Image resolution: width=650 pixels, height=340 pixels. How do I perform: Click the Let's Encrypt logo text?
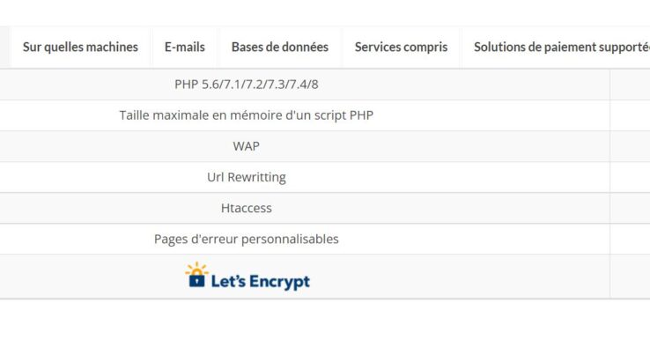tap(261, 282)
